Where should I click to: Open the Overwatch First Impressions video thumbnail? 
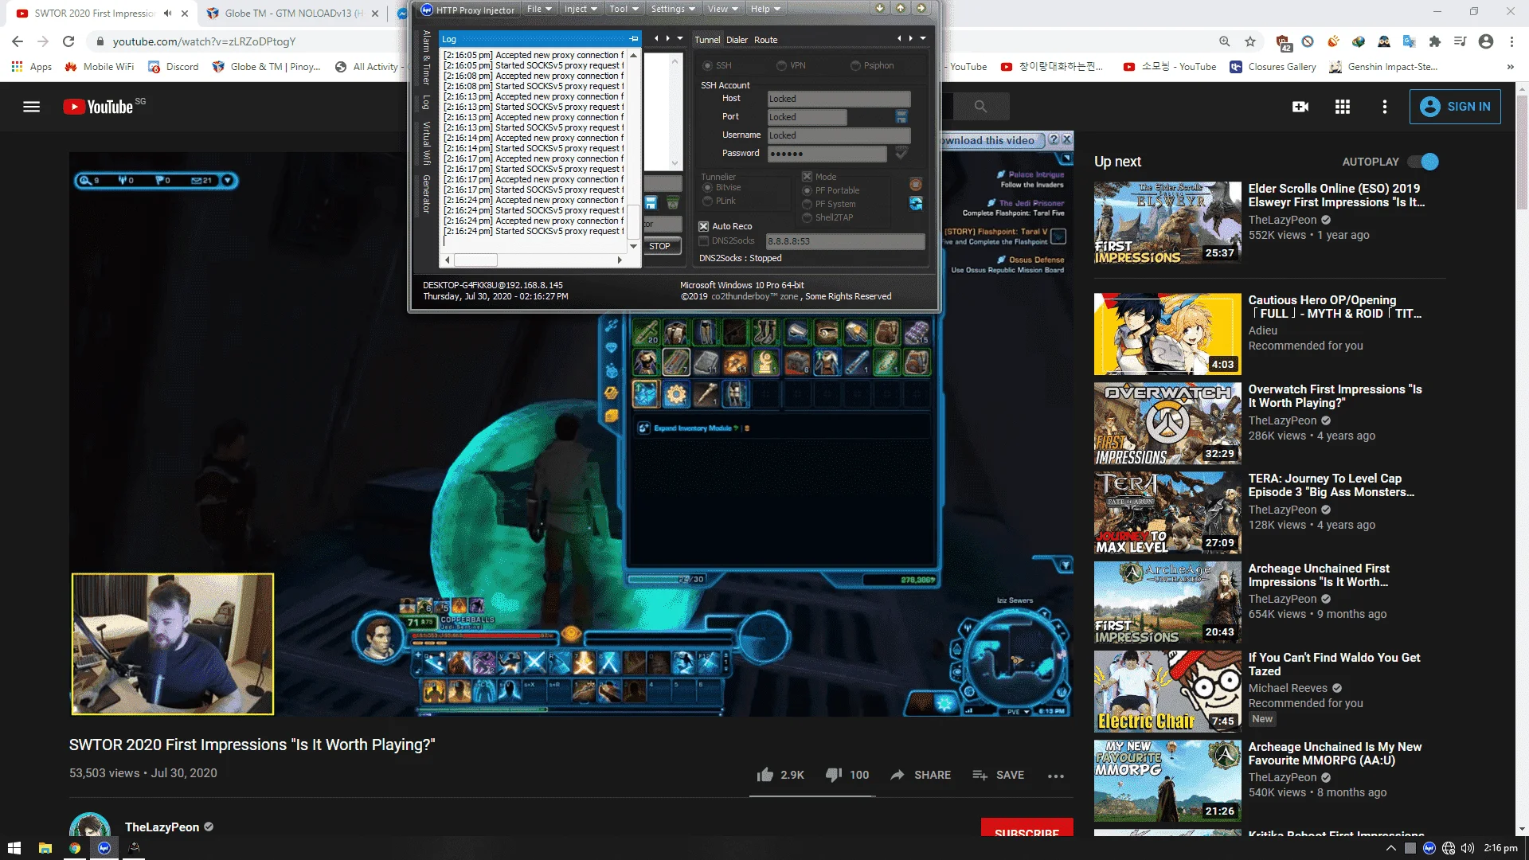click(x=1167, y=424)
